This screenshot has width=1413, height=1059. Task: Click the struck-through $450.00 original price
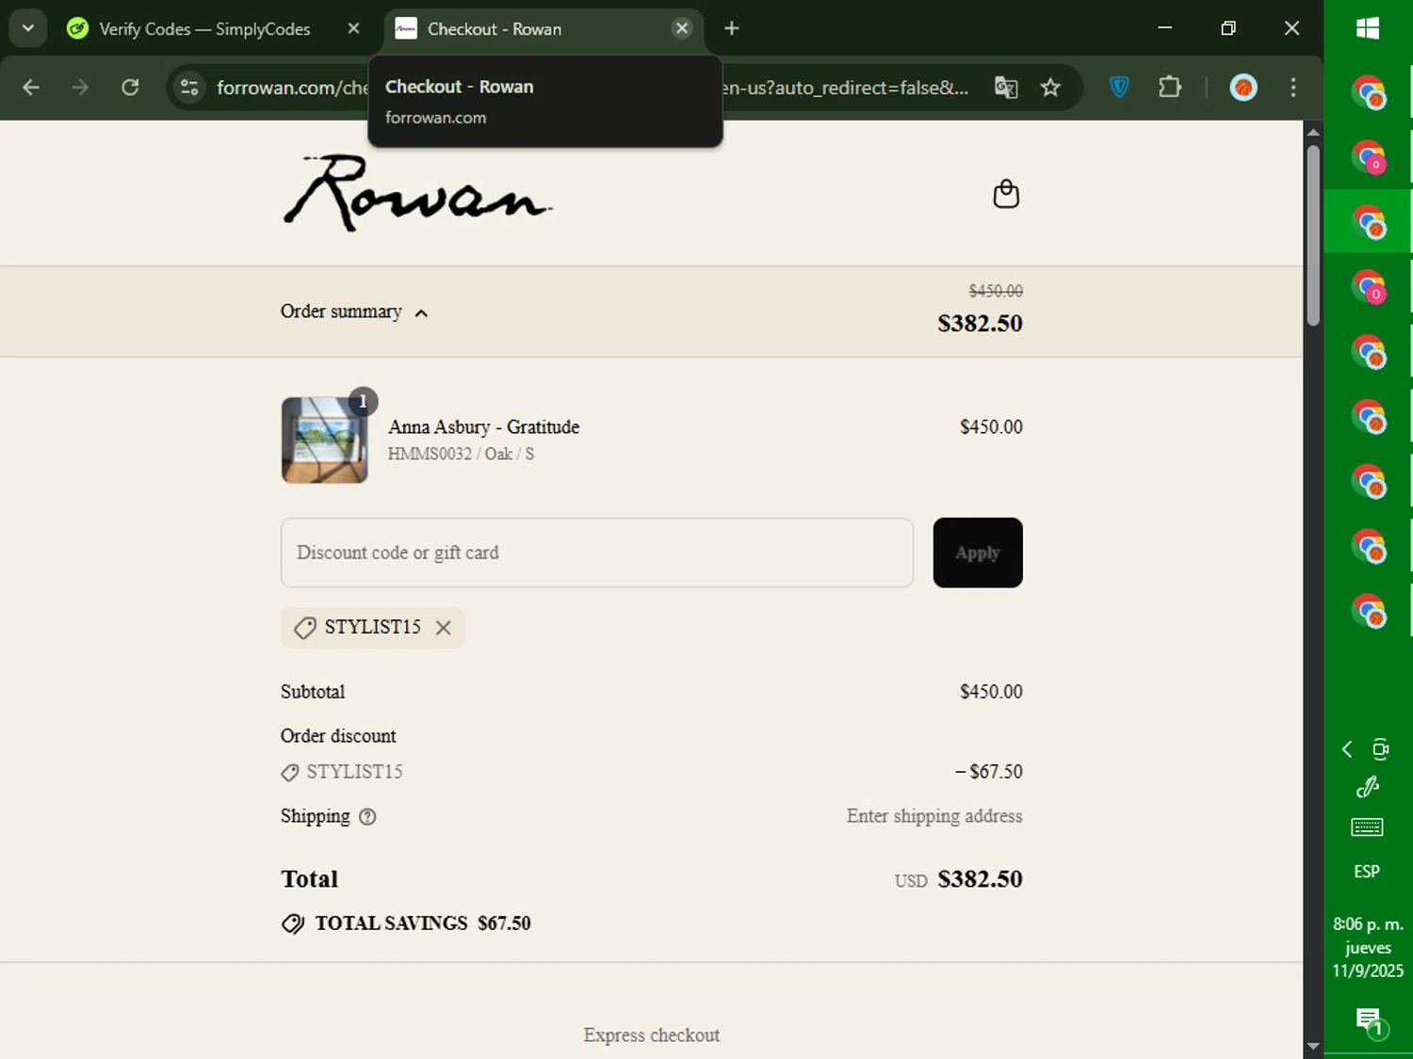996,291
